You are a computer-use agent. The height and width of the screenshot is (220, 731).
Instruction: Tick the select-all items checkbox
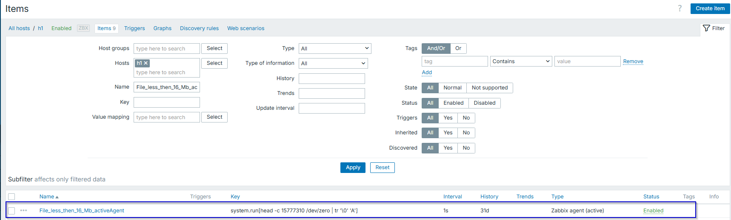pos(11,197)
